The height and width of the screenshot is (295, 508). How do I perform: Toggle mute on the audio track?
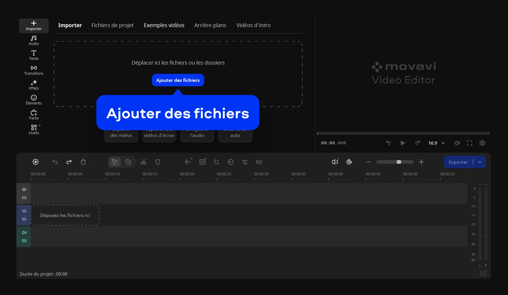click(24, 233)
